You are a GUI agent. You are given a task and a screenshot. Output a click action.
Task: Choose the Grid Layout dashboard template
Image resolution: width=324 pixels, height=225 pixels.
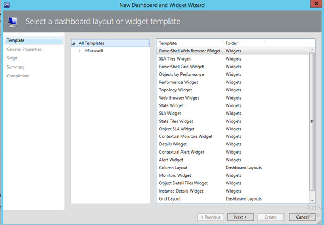coord(170,199)
